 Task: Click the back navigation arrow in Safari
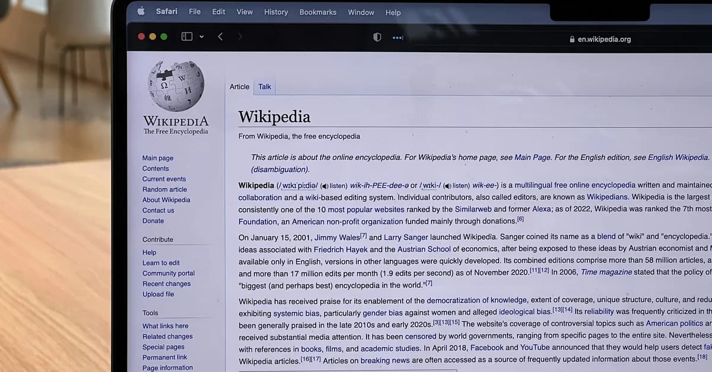click(220, 36)
